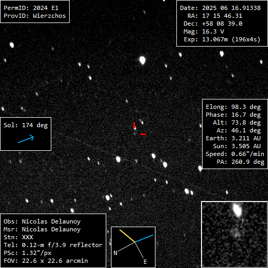Click the 'N' label on the compass

(116, 253)
